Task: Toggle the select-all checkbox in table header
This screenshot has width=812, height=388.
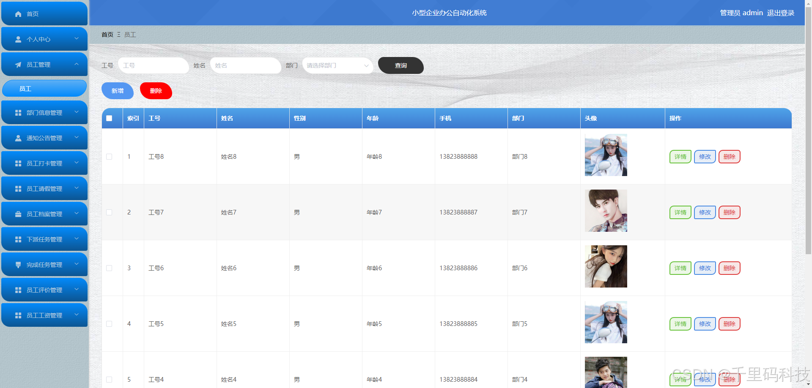Action: [109, 118]
